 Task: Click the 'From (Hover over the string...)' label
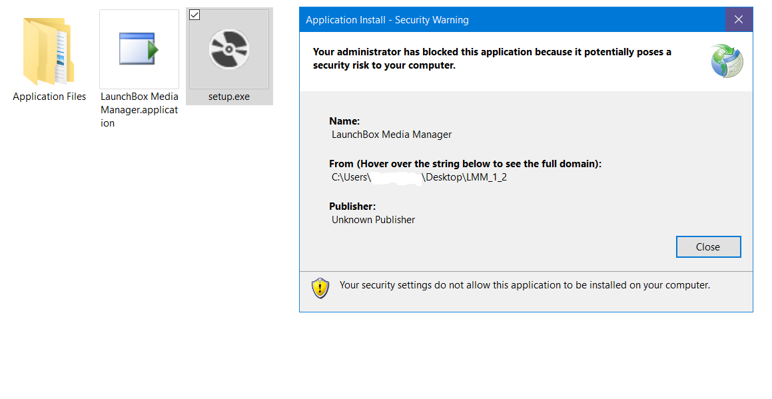(x=466, y=164)
